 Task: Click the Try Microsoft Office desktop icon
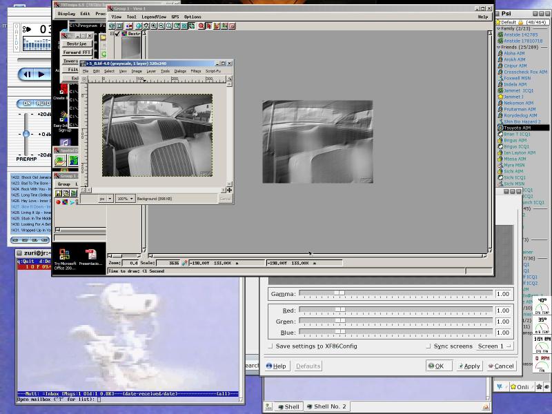click(64, 254)
